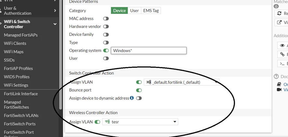Viewport: 288px width, 137px height.
Task: Open FortiSwitch Ports page
Action: point(20,124)
